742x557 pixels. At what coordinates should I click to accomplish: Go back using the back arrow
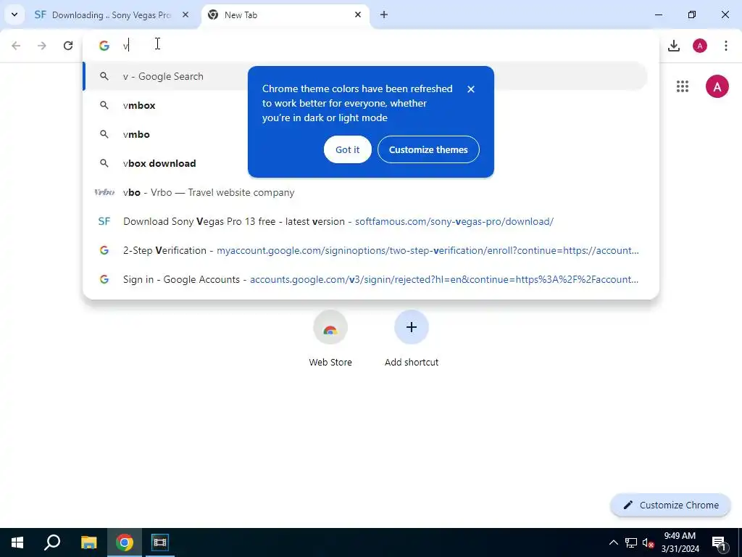[x=16, y=46]
